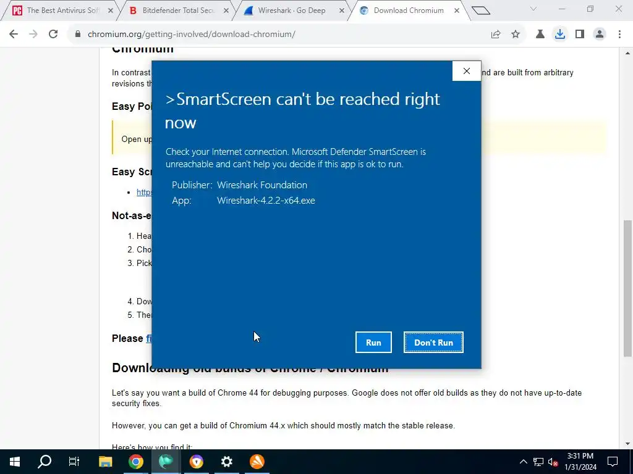Open Settings gear on taskbar
Screen dimensions: 633x474
tap(226, 462)
